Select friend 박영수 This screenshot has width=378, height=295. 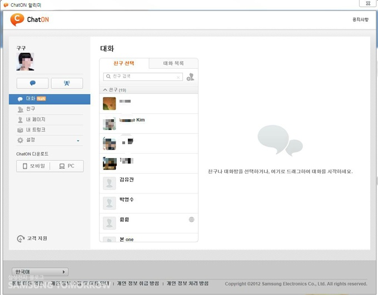click(x=149, y=203)
